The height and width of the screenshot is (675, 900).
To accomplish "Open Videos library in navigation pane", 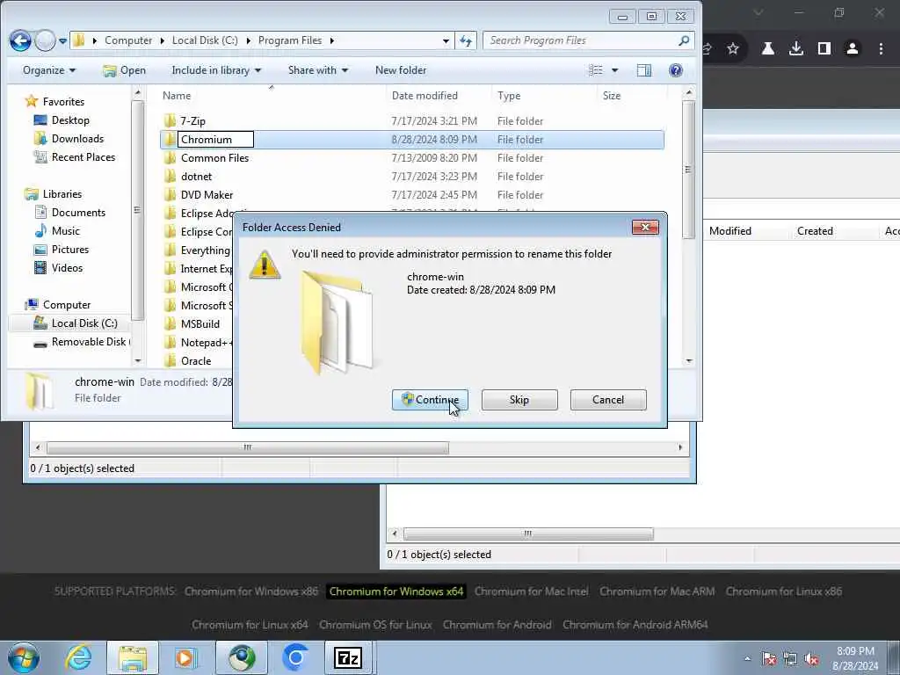I will [x=67, y=267].
